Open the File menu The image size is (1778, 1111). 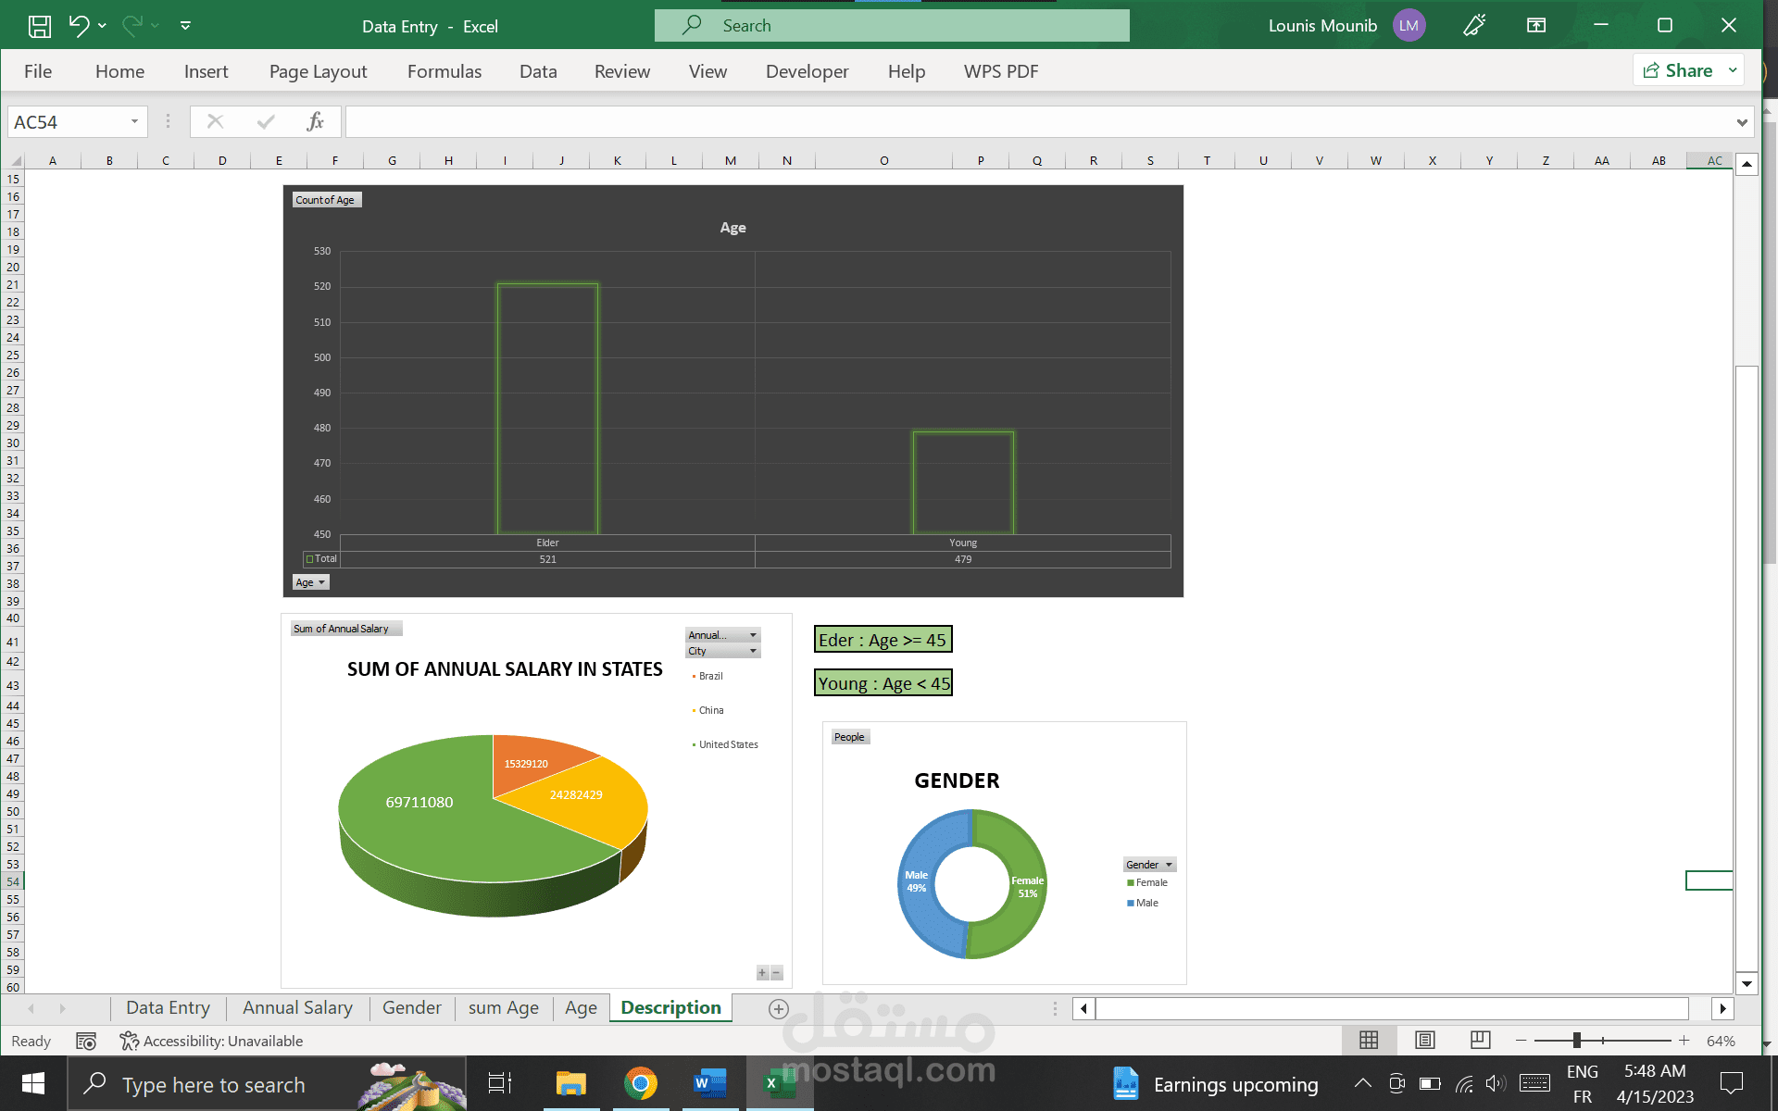(x=38, y=71)
